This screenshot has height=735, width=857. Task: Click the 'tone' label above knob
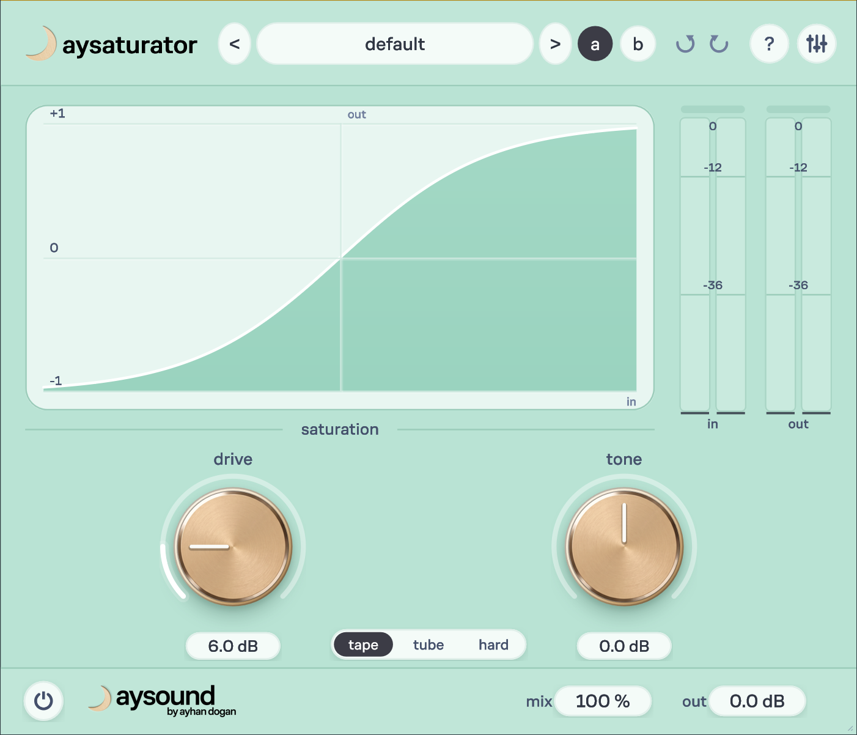tap(624, 459)
